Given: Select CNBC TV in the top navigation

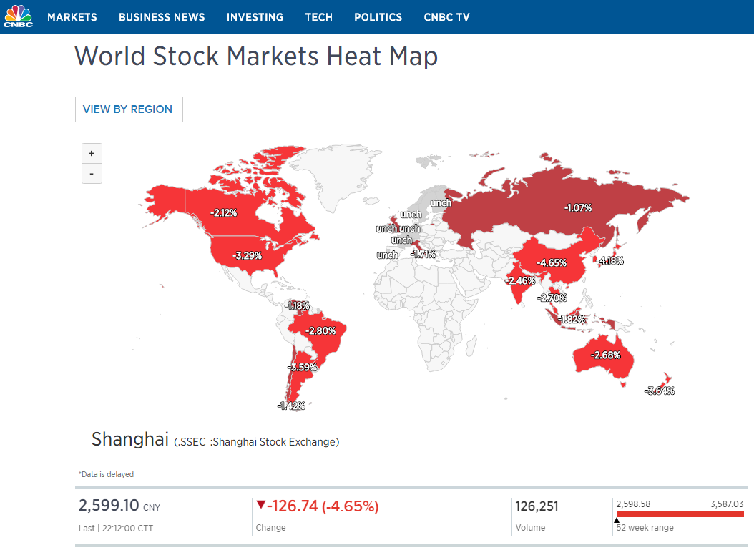Looking at the screenshot, I should coord(446,17).
